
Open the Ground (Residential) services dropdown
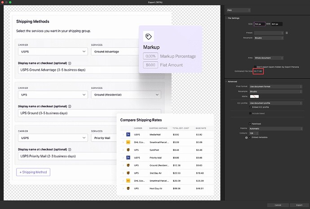click(126, 95)
